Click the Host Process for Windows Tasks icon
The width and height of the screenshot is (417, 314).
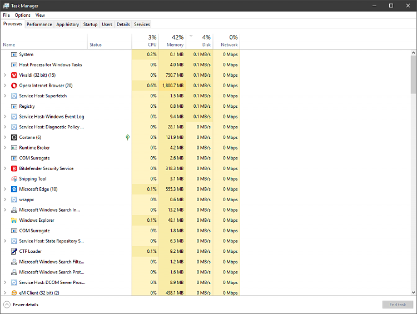(x=14, y=65)
